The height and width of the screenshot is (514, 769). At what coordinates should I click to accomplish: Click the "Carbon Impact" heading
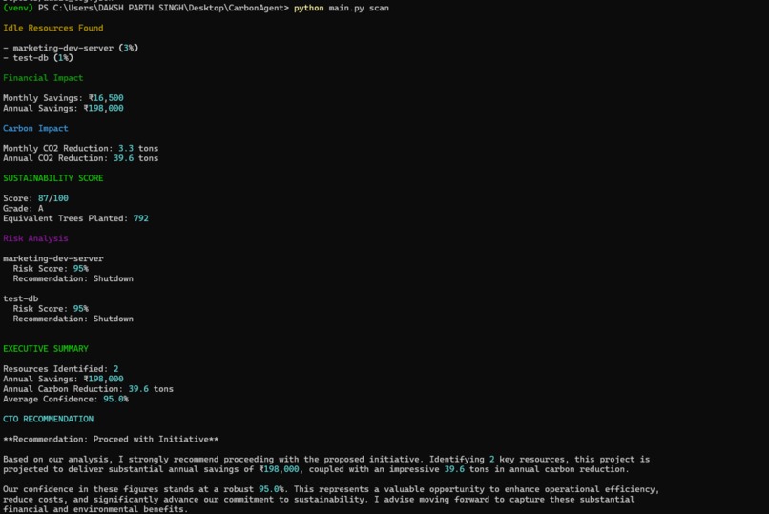coord(35,129)
